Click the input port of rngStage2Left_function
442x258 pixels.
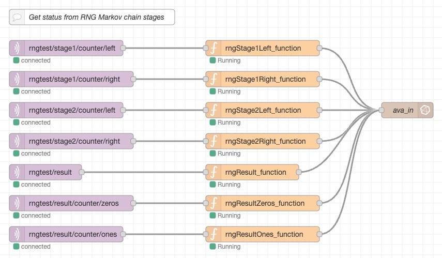point(206,110)
